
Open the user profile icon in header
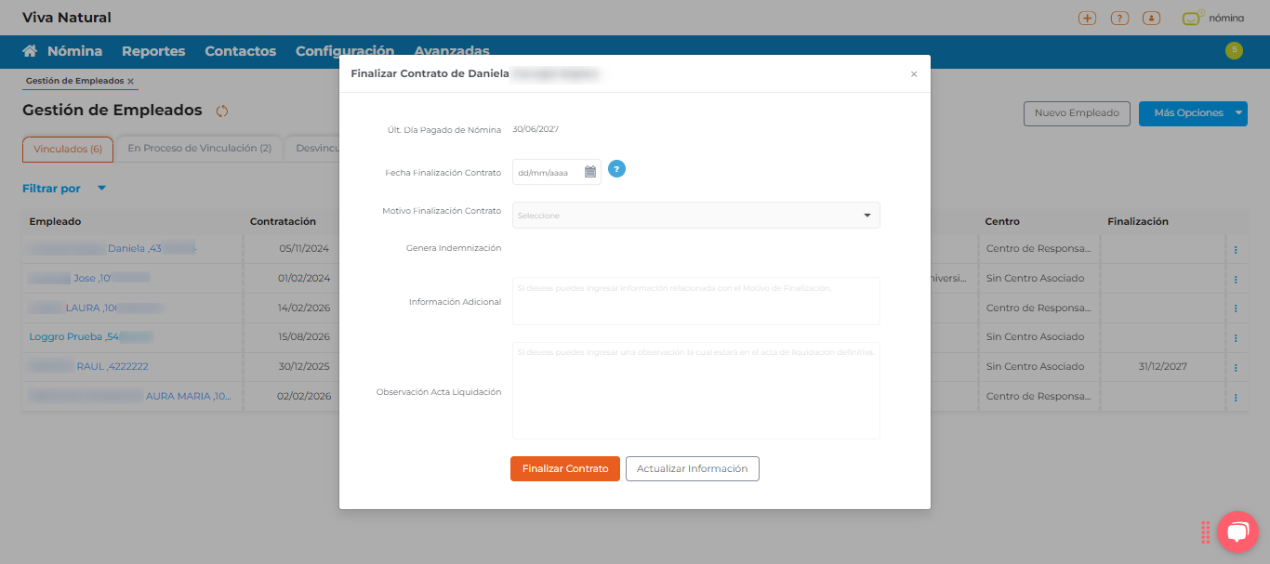pyautogui.click(x=1152, y=18)
